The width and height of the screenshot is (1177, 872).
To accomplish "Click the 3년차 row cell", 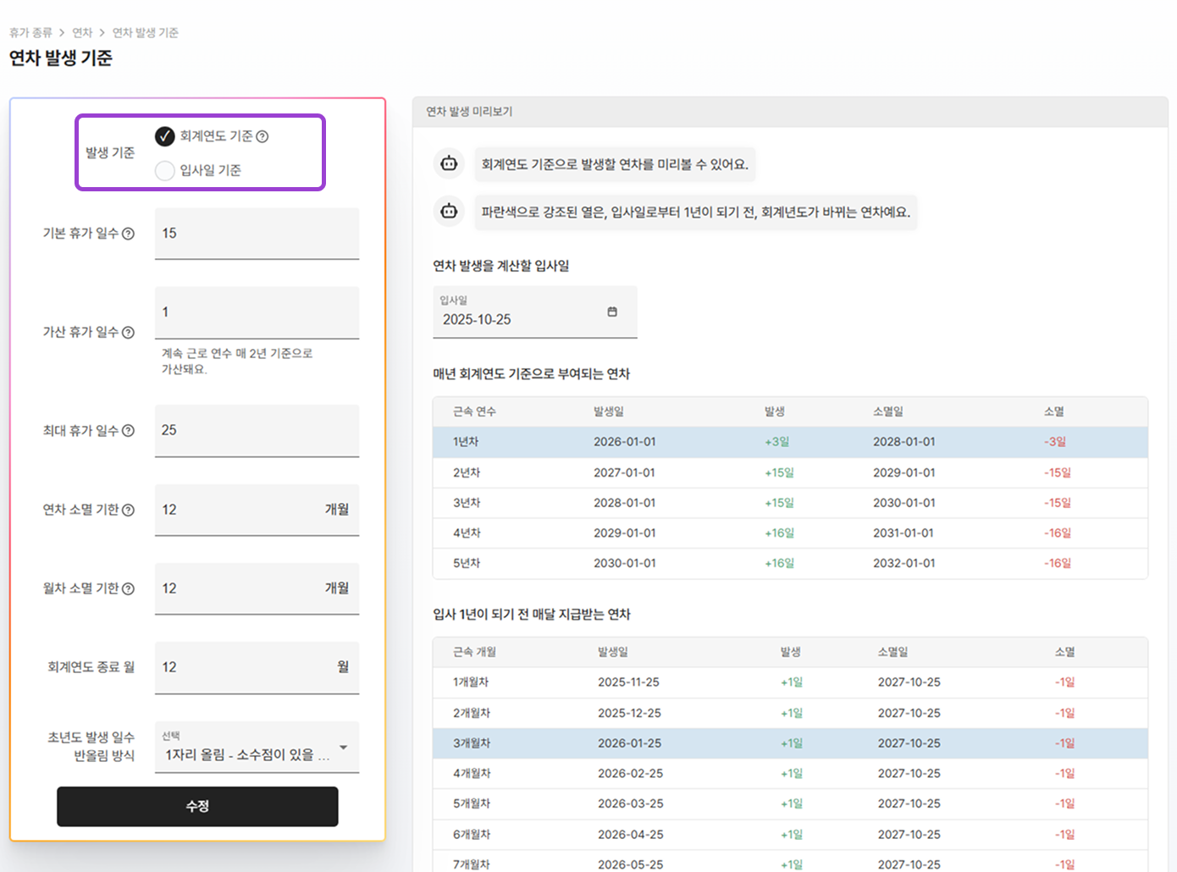I will [467, 503].
